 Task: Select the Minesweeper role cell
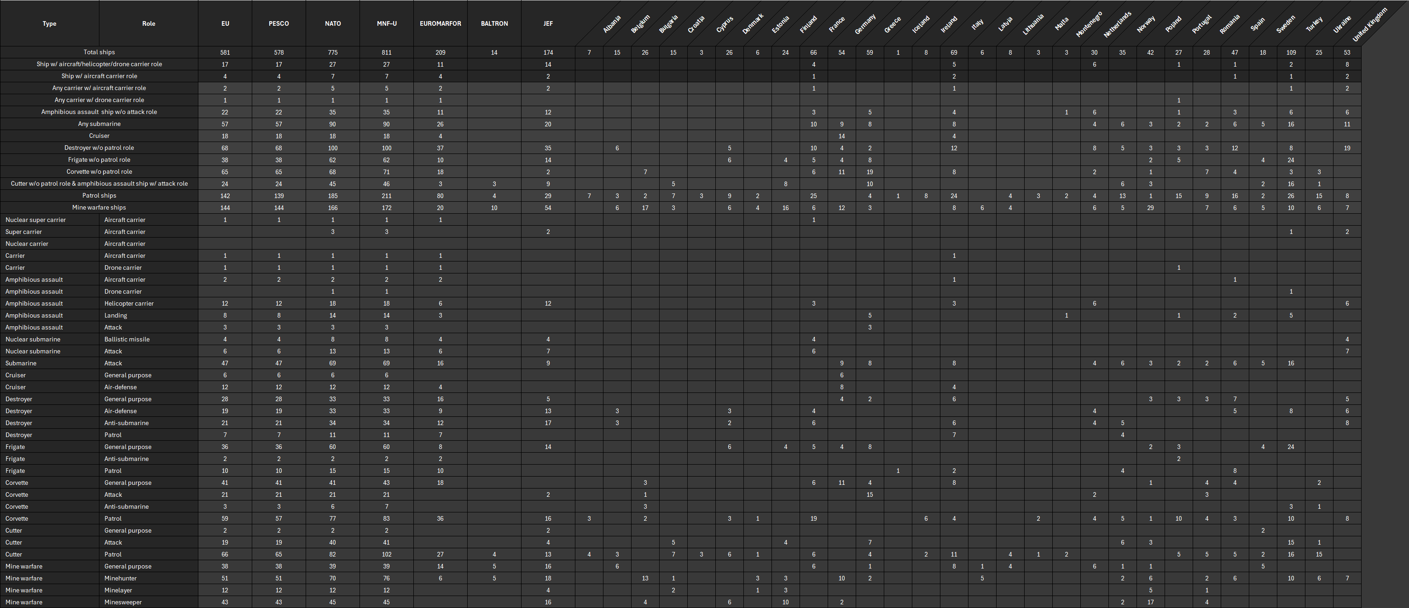pyautogui.click(x=123, y=602)
